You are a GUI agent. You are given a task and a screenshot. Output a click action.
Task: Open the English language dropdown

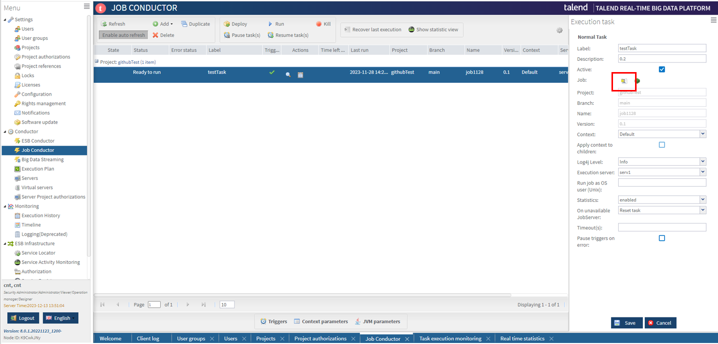pyautogui.click(x=60, y=318)
